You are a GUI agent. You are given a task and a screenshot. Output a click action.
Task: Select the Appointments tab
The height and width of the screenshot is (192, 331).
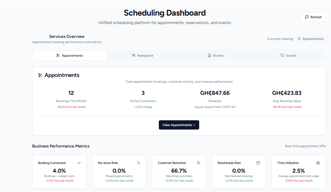tap(70, 56)
